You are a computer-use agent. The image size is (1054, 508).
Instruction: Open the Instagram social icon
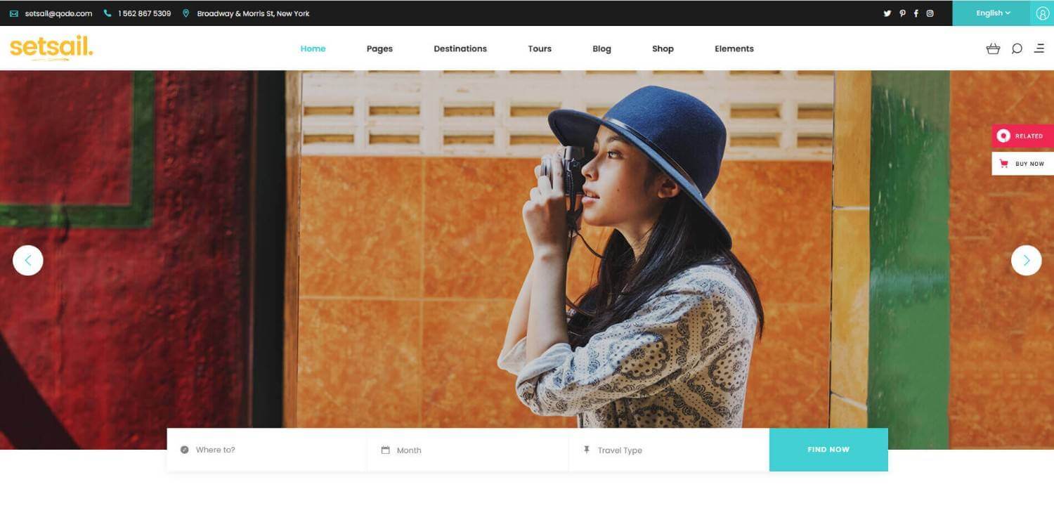(930, 13)
